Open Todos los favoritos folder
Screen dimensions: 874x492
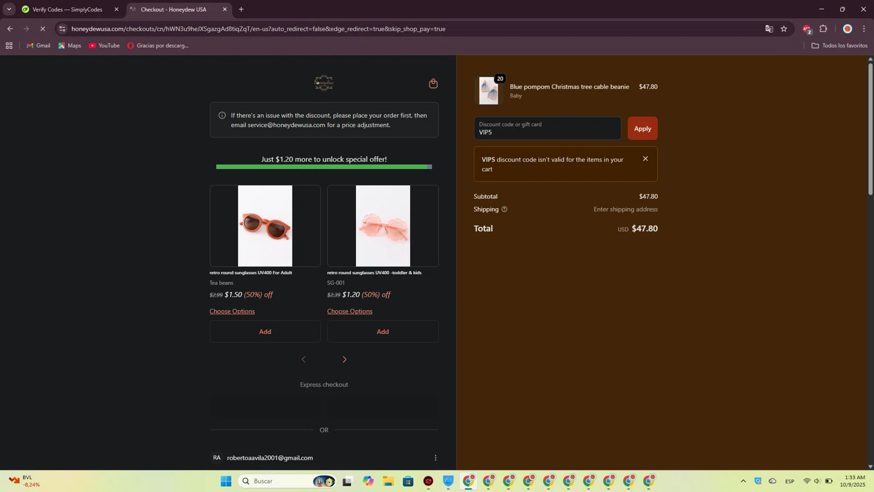[840, 45]
